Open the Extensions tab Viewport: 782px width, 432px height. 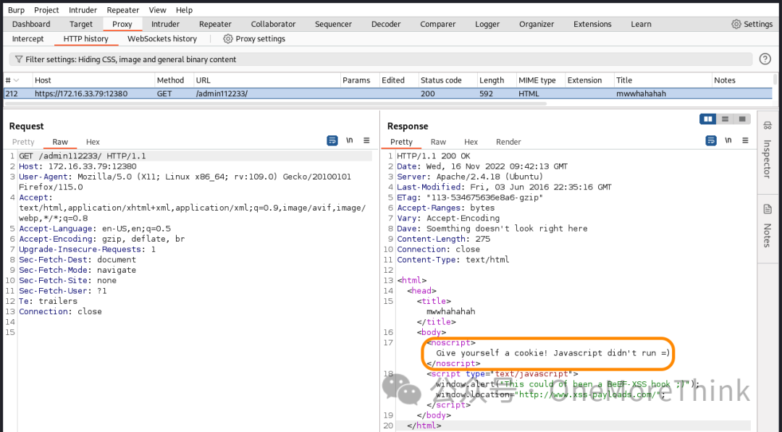tap(592, 24)
